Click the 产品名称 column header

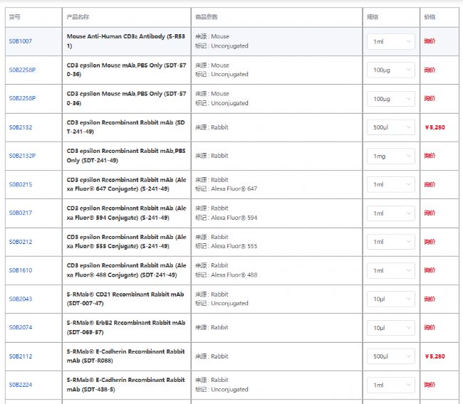(78, 16)
